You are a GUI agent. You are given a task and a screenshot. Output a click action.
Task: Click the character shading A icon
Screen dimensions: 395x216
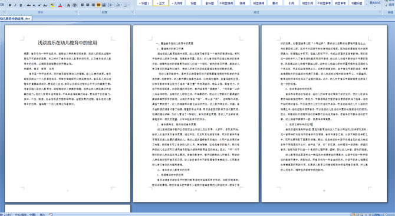coord(68,5)
